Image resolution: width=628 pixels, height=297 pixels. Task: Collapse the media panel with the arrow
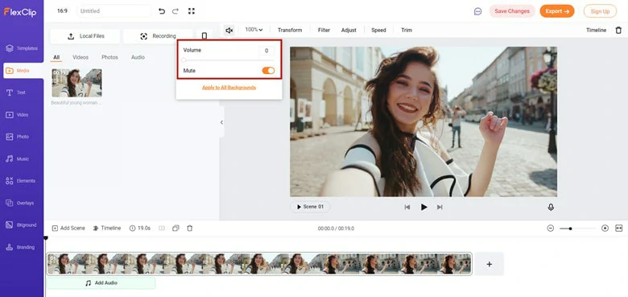[221, 122]
